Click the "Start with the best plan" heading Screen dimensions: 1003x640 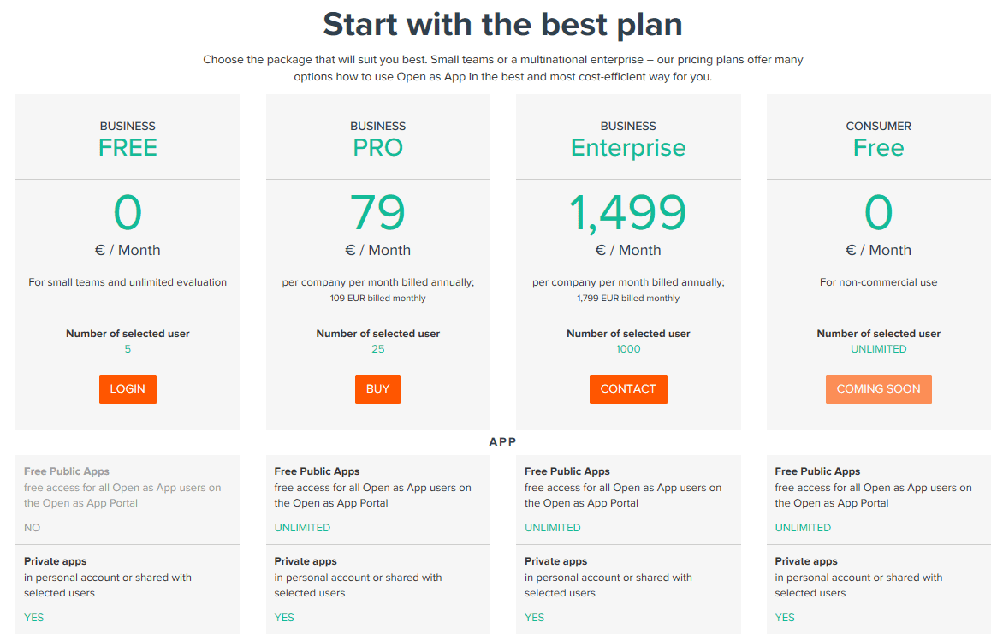click(x=502, y=25)
